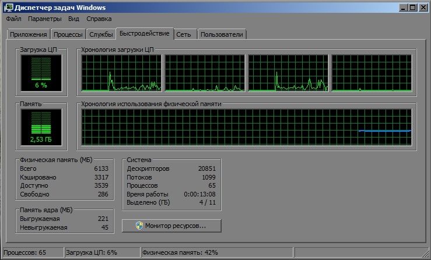Click the Кэшировано value 3317
The height and width of the screenshot is (260, 431).
(x=101, y=177)
